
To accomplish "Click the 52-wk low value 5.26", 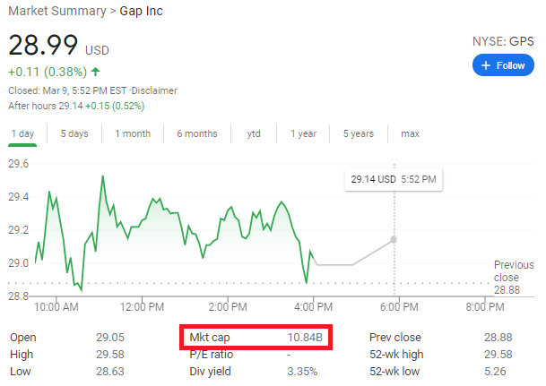I will [x=495, y=372].
